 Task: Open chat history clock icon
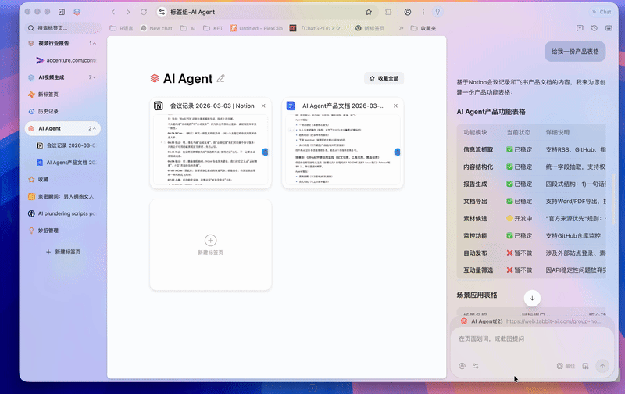595,28
